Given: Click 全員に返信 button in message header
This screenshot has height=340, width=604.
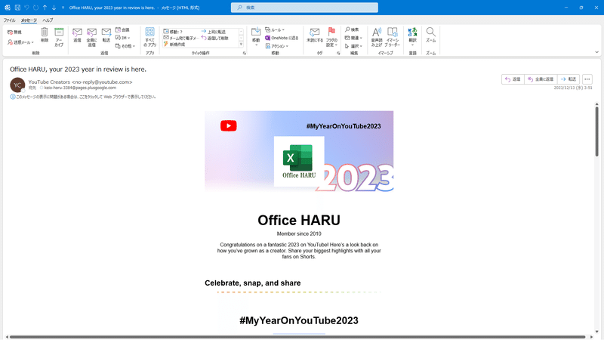Looking at the screenshot, I should point(541,79).
